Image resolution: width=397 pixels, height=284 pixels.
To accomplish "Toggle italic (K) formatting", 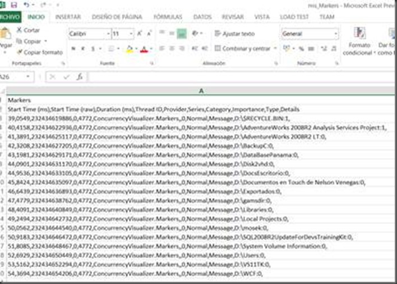I will tap(83, 49).
